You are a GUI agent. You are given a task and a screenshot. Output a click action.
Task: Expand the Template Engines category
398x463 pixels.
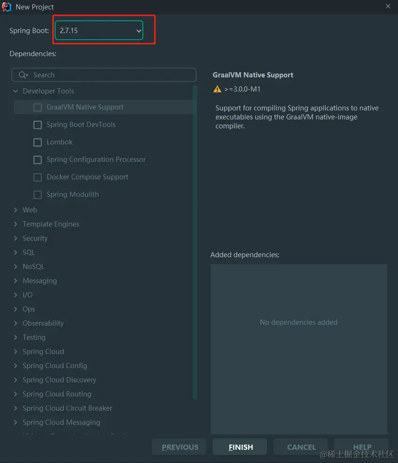16,224
